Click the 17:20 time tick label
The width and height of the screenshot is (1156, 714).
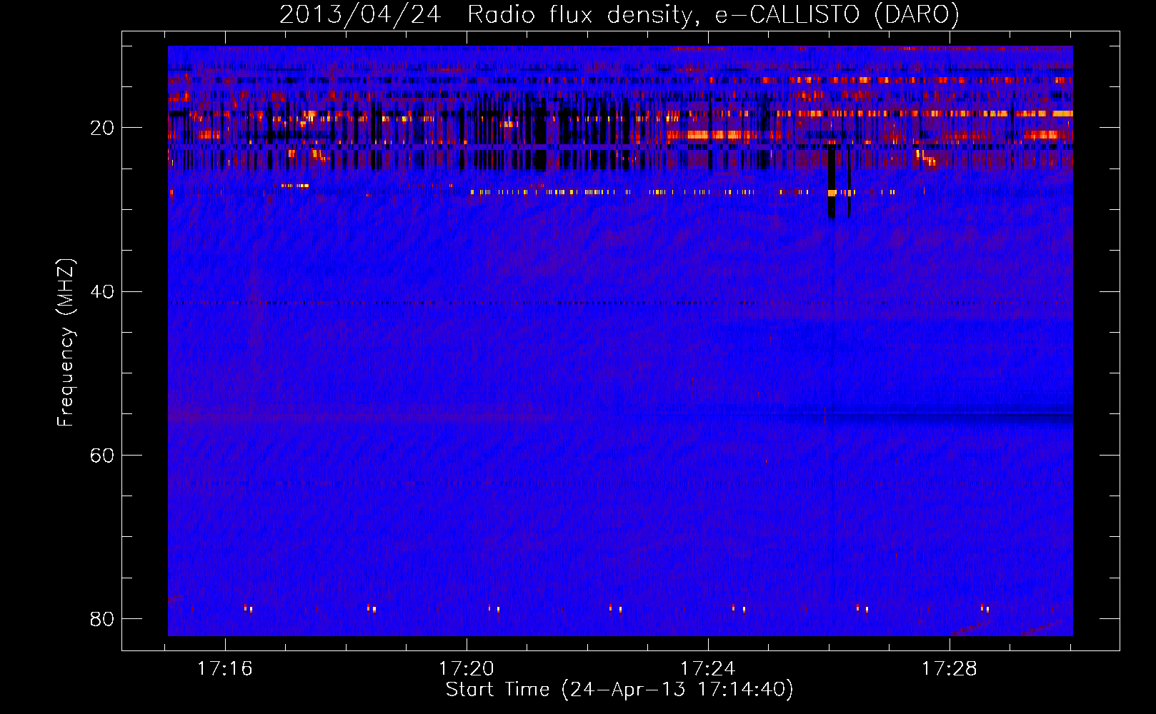467,669
